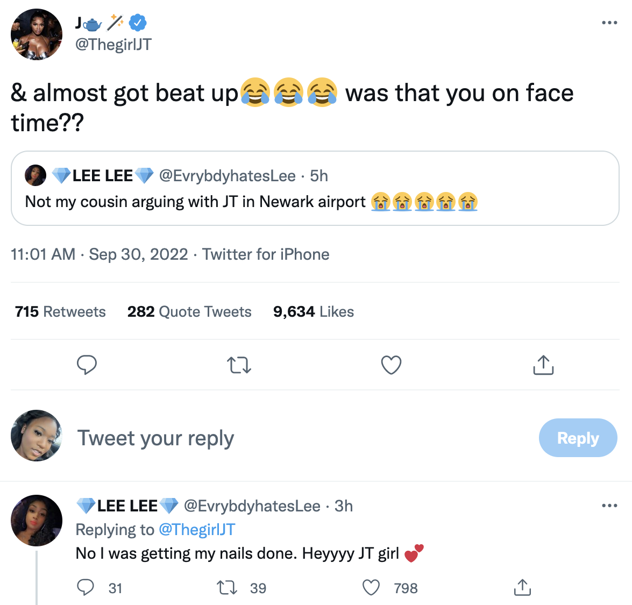The width and height of the screenshot is (632, 605).
Task: Click the Tweet your reply field
Action: [x=155, y=438]
